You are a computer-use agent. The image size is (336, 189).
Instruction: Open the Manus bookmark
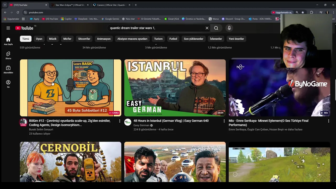pyautogui.click(x=214, y=19)
